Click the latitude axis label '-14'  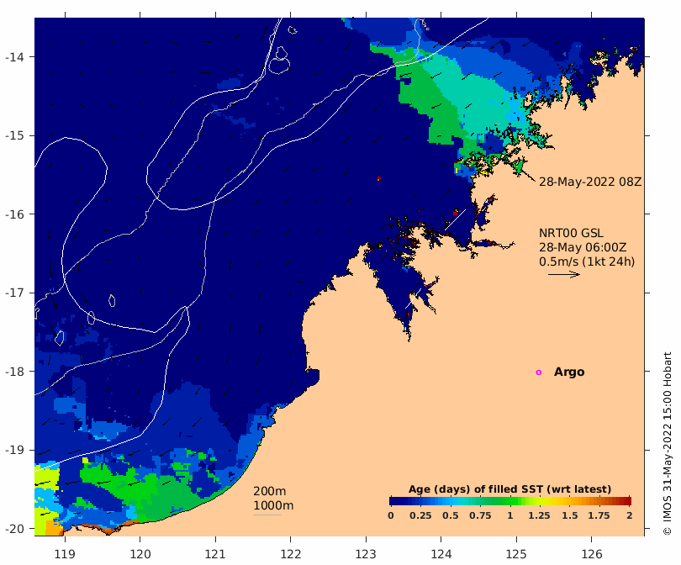(x=14, y=57)
